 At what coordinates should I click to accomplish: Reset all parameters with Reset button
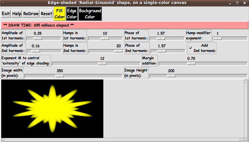pos(46,14)
